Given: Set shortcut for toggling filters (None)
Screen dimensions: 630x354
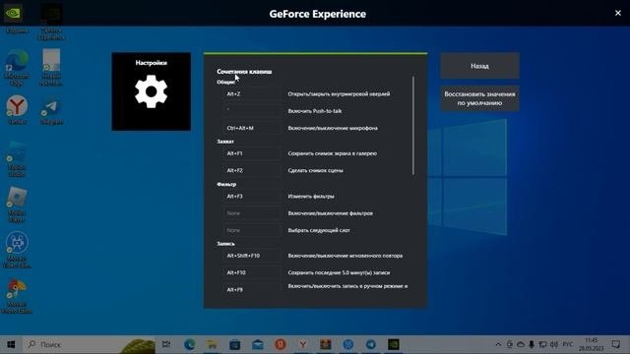Looking at the screenshot, I should click(252, 213).
